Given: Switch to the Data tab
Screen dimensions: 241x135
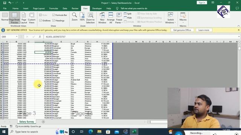Looking at the screenshot, I should [x=65, y=8].
